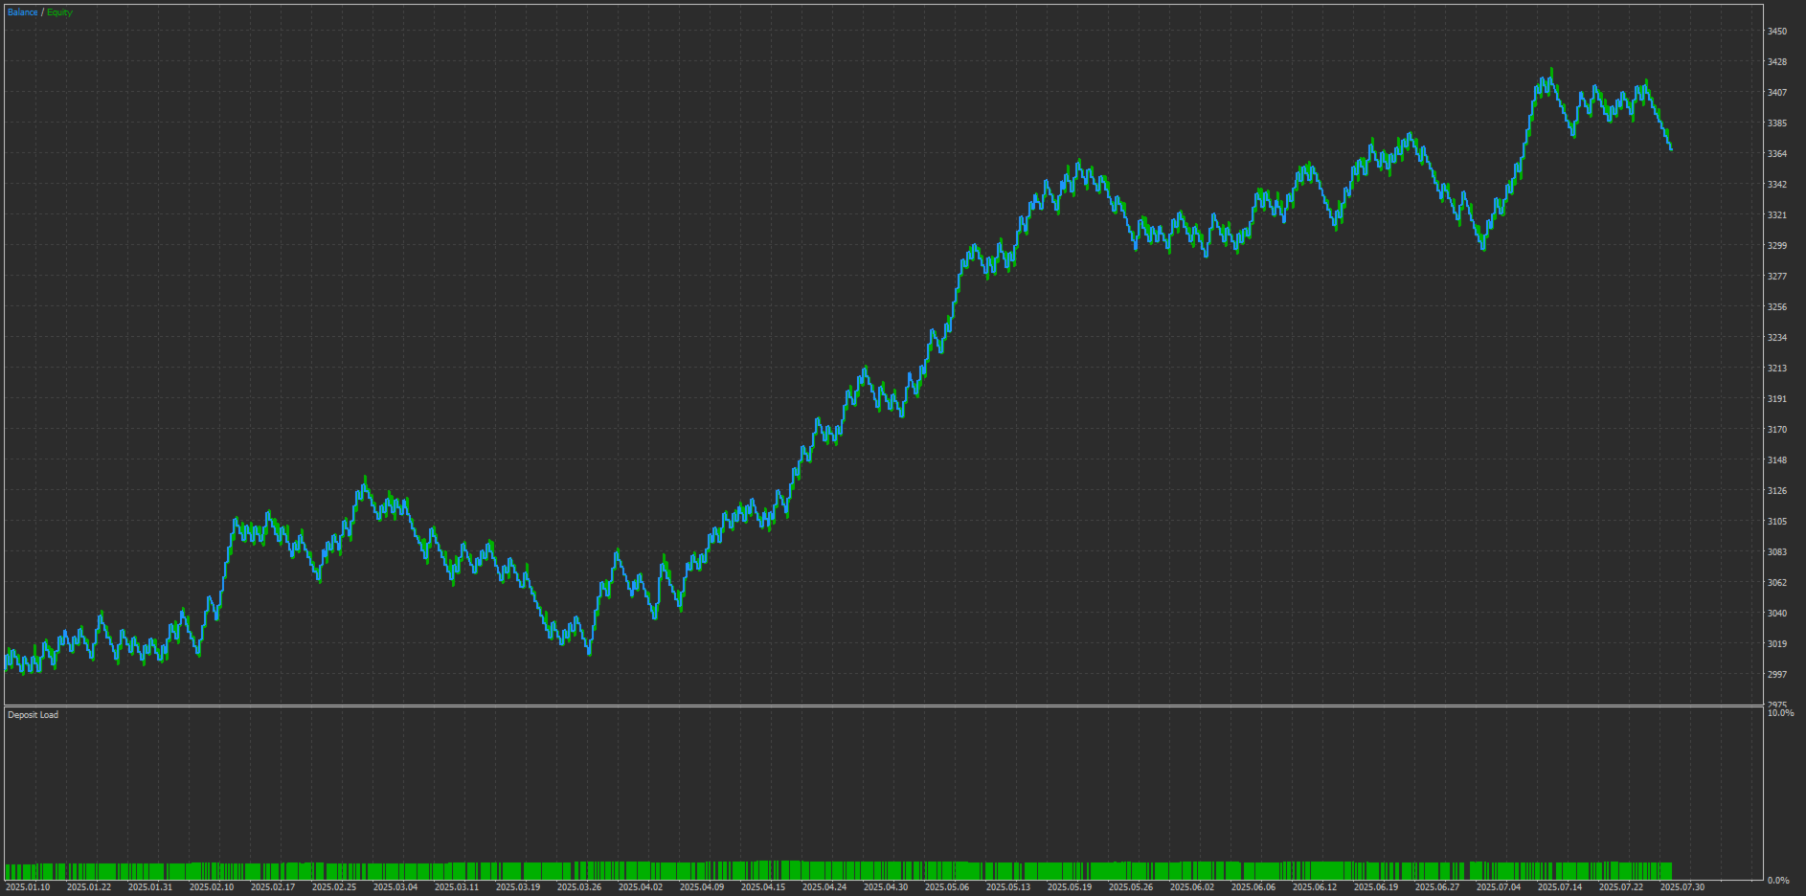
Task: Click the 3407 axis value
Action: (1777, 93)
